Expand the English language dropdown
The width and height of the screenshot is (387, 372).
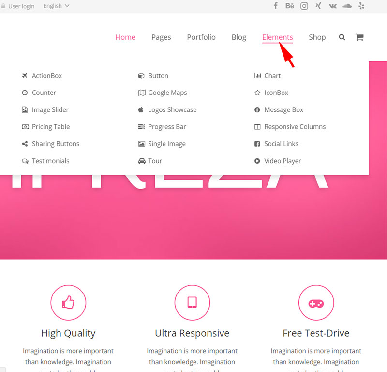click(56, 6)
